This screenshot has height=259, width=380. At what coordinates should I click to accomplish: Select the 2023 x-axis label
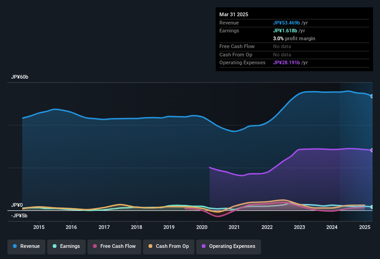[x=299, y=227]
